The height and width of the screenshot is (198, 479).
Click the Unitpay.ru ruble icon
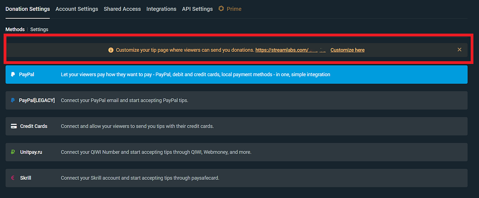click(x=13, y=152)
